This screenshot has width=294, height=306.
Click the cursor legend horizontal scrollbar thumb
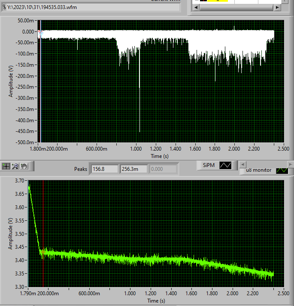[x=236, y=8]
